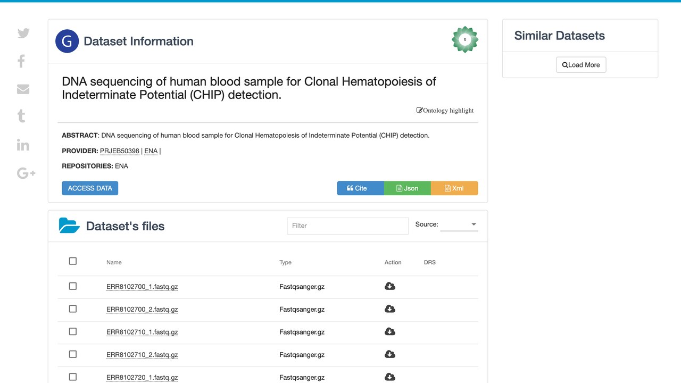Download ERR8102710_2.fastq.gz via cloud icon
The height and width of the screenshot is (383, 681).
point(390,354)
